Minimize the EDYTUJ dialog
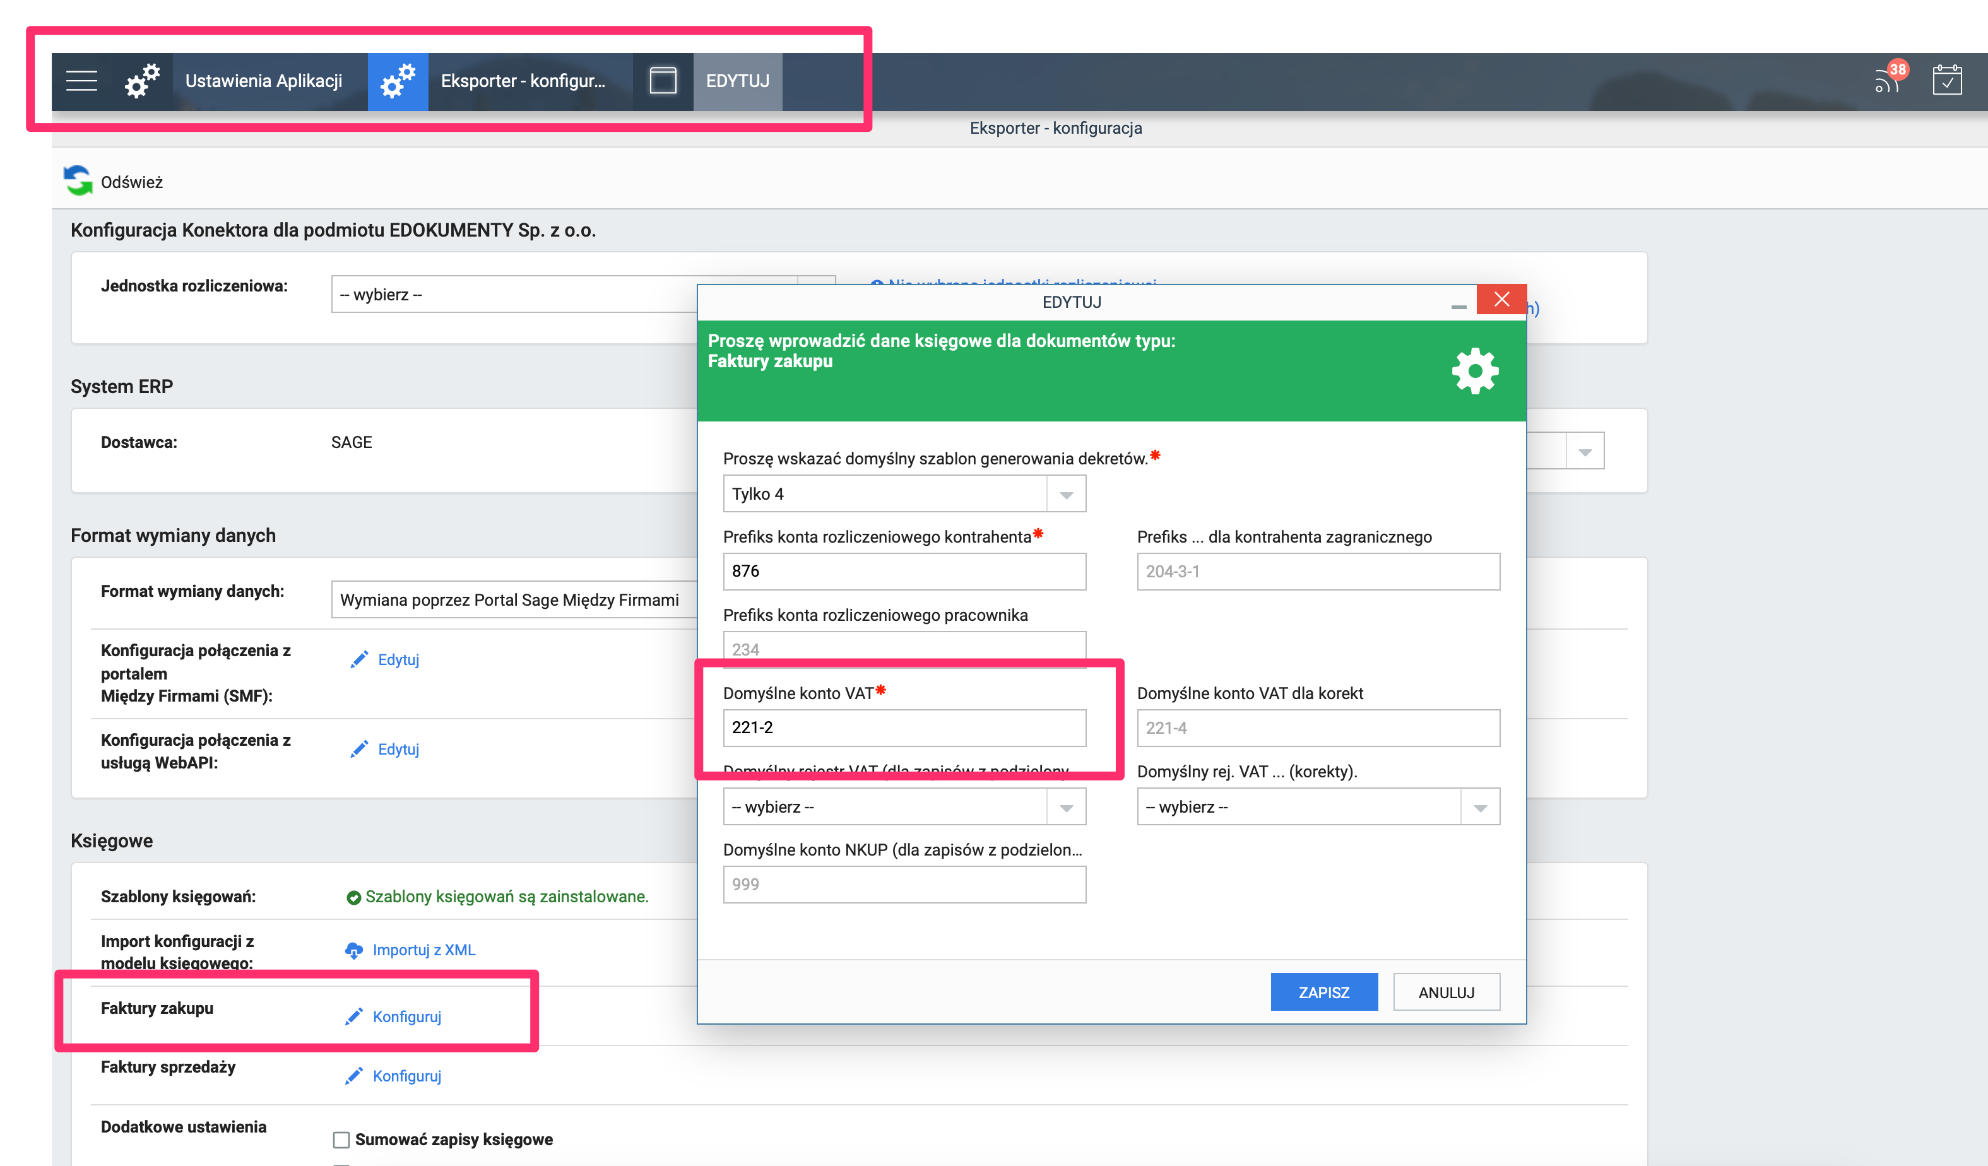 click(x=1458, y=306)
